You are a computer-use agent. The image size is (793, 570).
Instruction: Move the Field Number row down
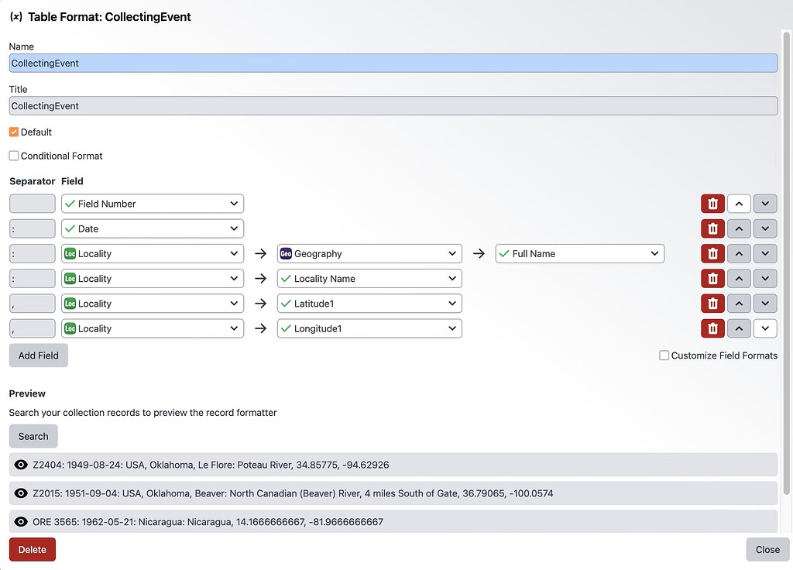[x=765, y=203]
